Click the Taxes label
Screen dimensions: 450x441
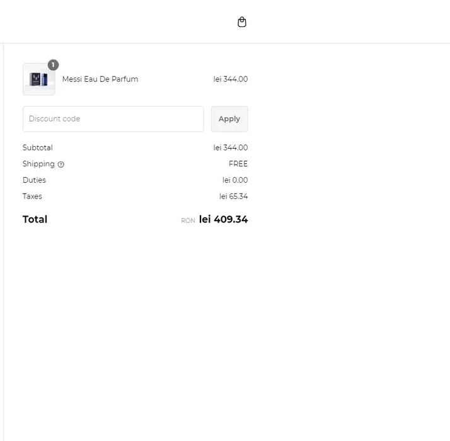pyautogui.click(x=32, y=197)
